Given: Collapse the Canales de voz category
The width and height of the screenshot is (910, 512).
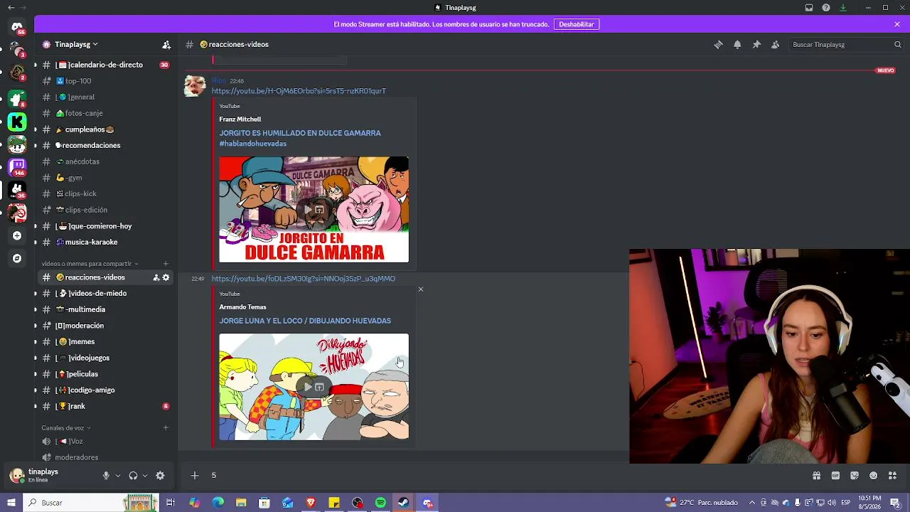Looking at the screenshot, I should tap(66, 428).
